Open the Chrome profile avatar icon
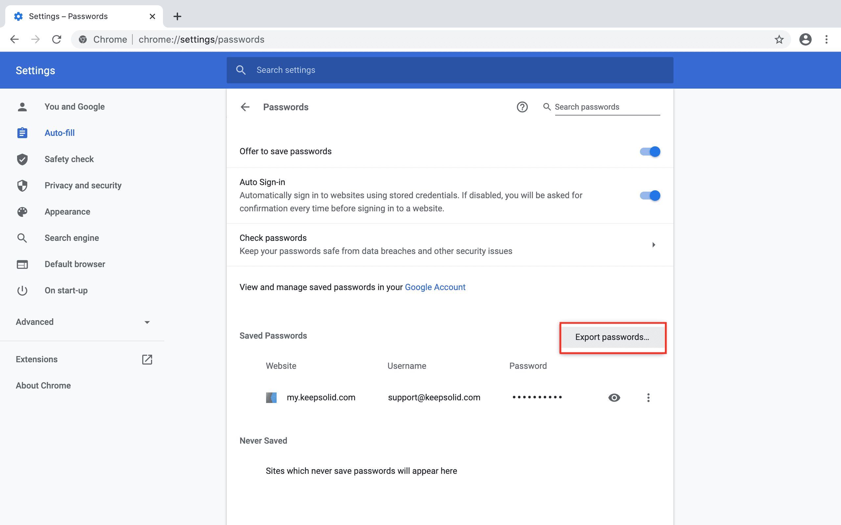This screenshot has height=525, width=841. pos(805,40)
